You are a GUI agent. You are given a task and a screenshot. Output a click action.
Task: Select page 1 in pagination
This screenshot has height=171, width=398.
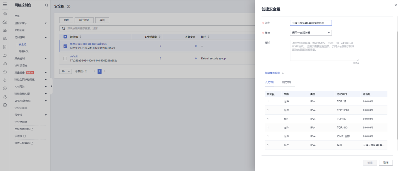coord(99,72)
